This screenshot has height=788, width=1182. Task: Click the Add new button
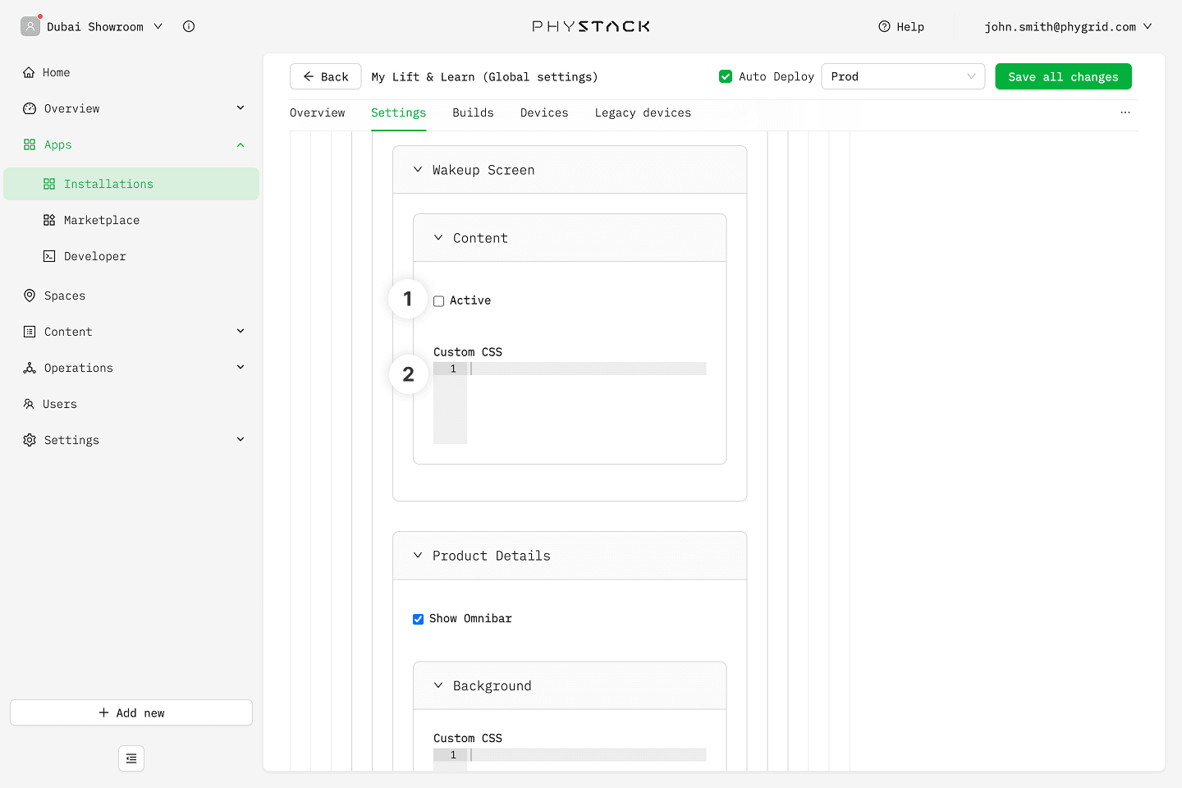click(x=131, y=712)
